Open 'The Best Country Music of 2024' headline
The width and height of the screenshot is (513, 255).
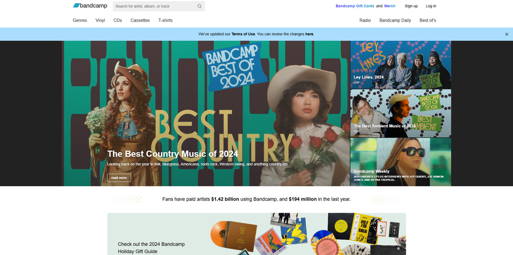click(x=173, y=154)
